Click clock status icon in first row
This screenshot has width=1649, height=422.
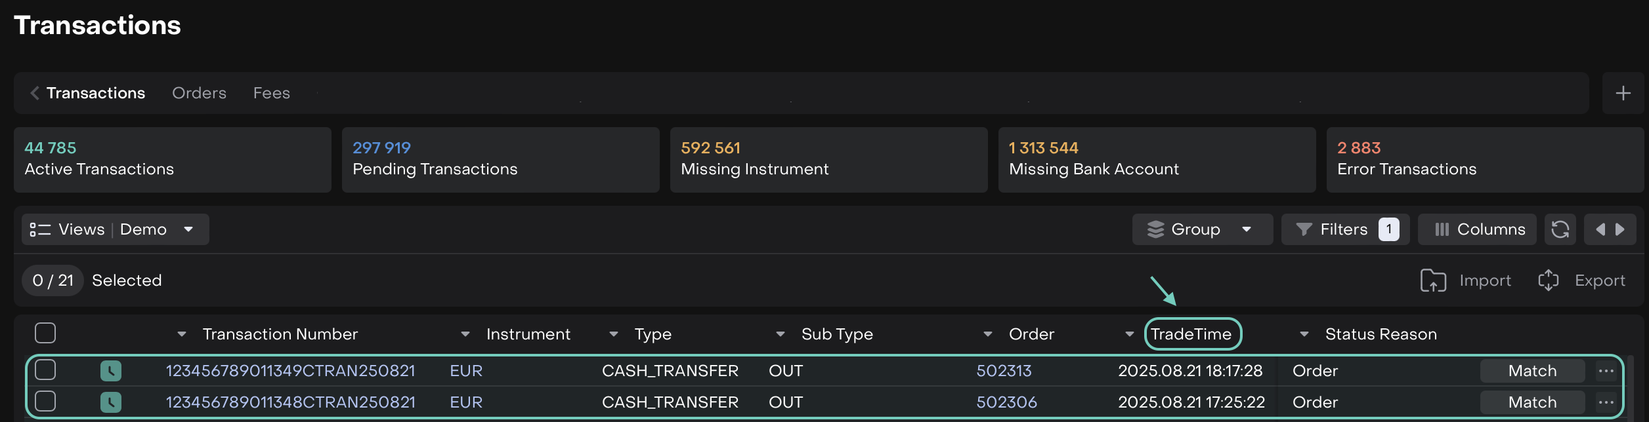tap(111, 371)
